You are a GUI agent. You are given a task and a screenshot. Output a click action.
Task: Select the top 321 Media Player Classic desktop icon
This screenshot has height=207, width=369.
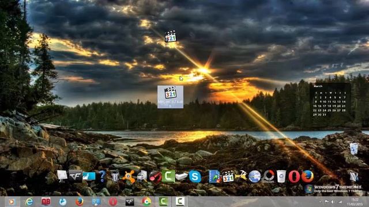[x=171, y=37]
